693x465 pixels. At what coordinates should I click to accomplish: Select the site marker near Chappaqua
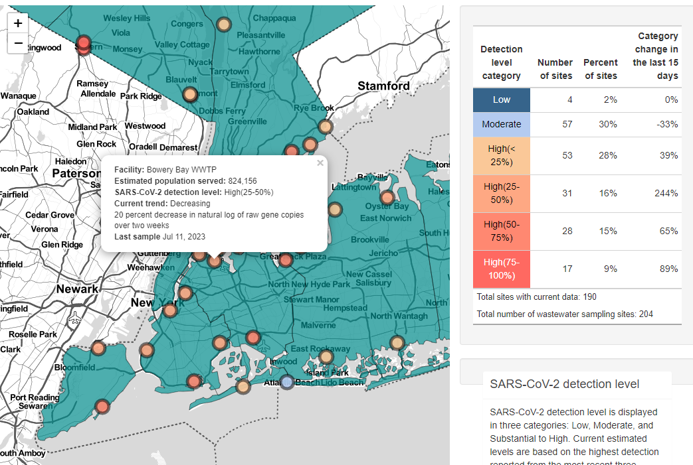pos(225,25)
